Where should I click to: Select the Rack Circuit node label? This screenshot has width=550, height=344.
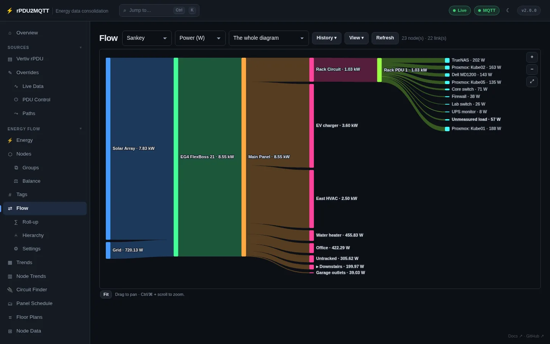click(338, 69)
